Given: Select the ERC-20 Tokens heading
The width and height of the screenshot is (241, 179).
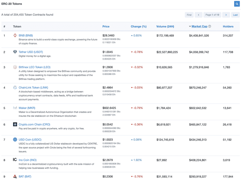Looking at the screenshot, I should point(12,4).
